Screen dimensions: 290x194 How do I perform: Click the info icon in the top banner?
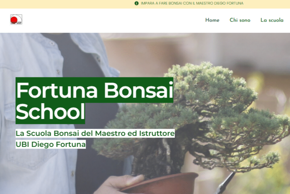point(137,3)
